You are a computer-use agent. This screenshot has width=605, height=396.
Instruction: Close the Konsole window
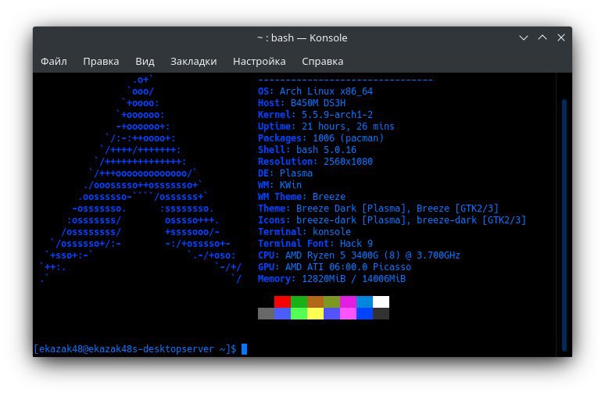(561, 37)
